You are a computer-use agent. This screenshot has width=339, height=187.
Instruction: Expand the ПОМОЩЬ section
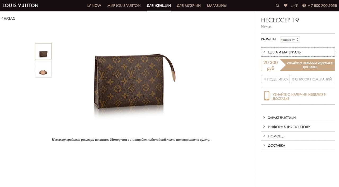point(298,136)
